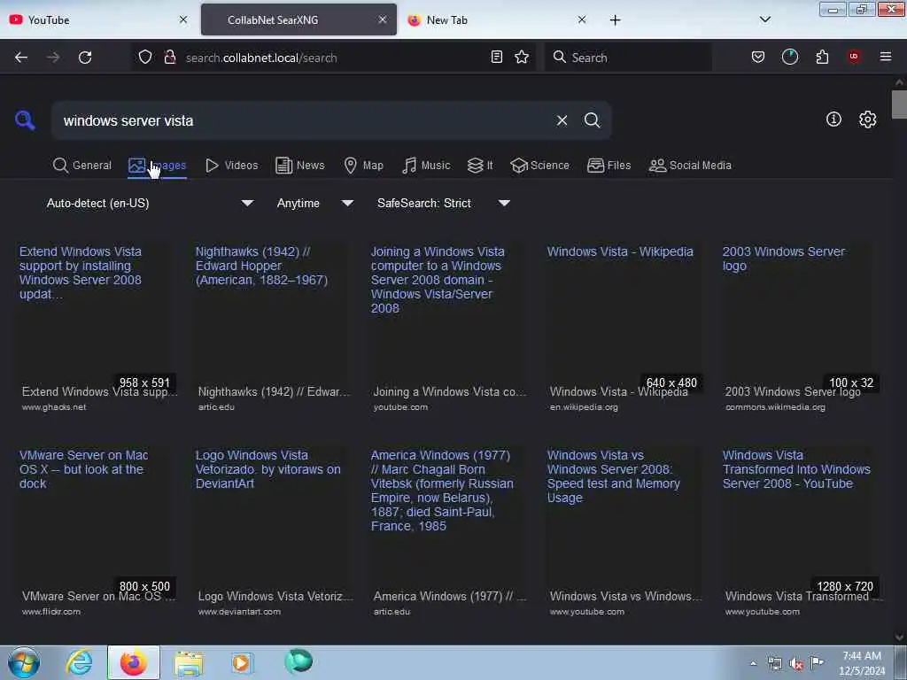
Task: Open 2003 Windows Server logo result
Action: click(799, 327)
